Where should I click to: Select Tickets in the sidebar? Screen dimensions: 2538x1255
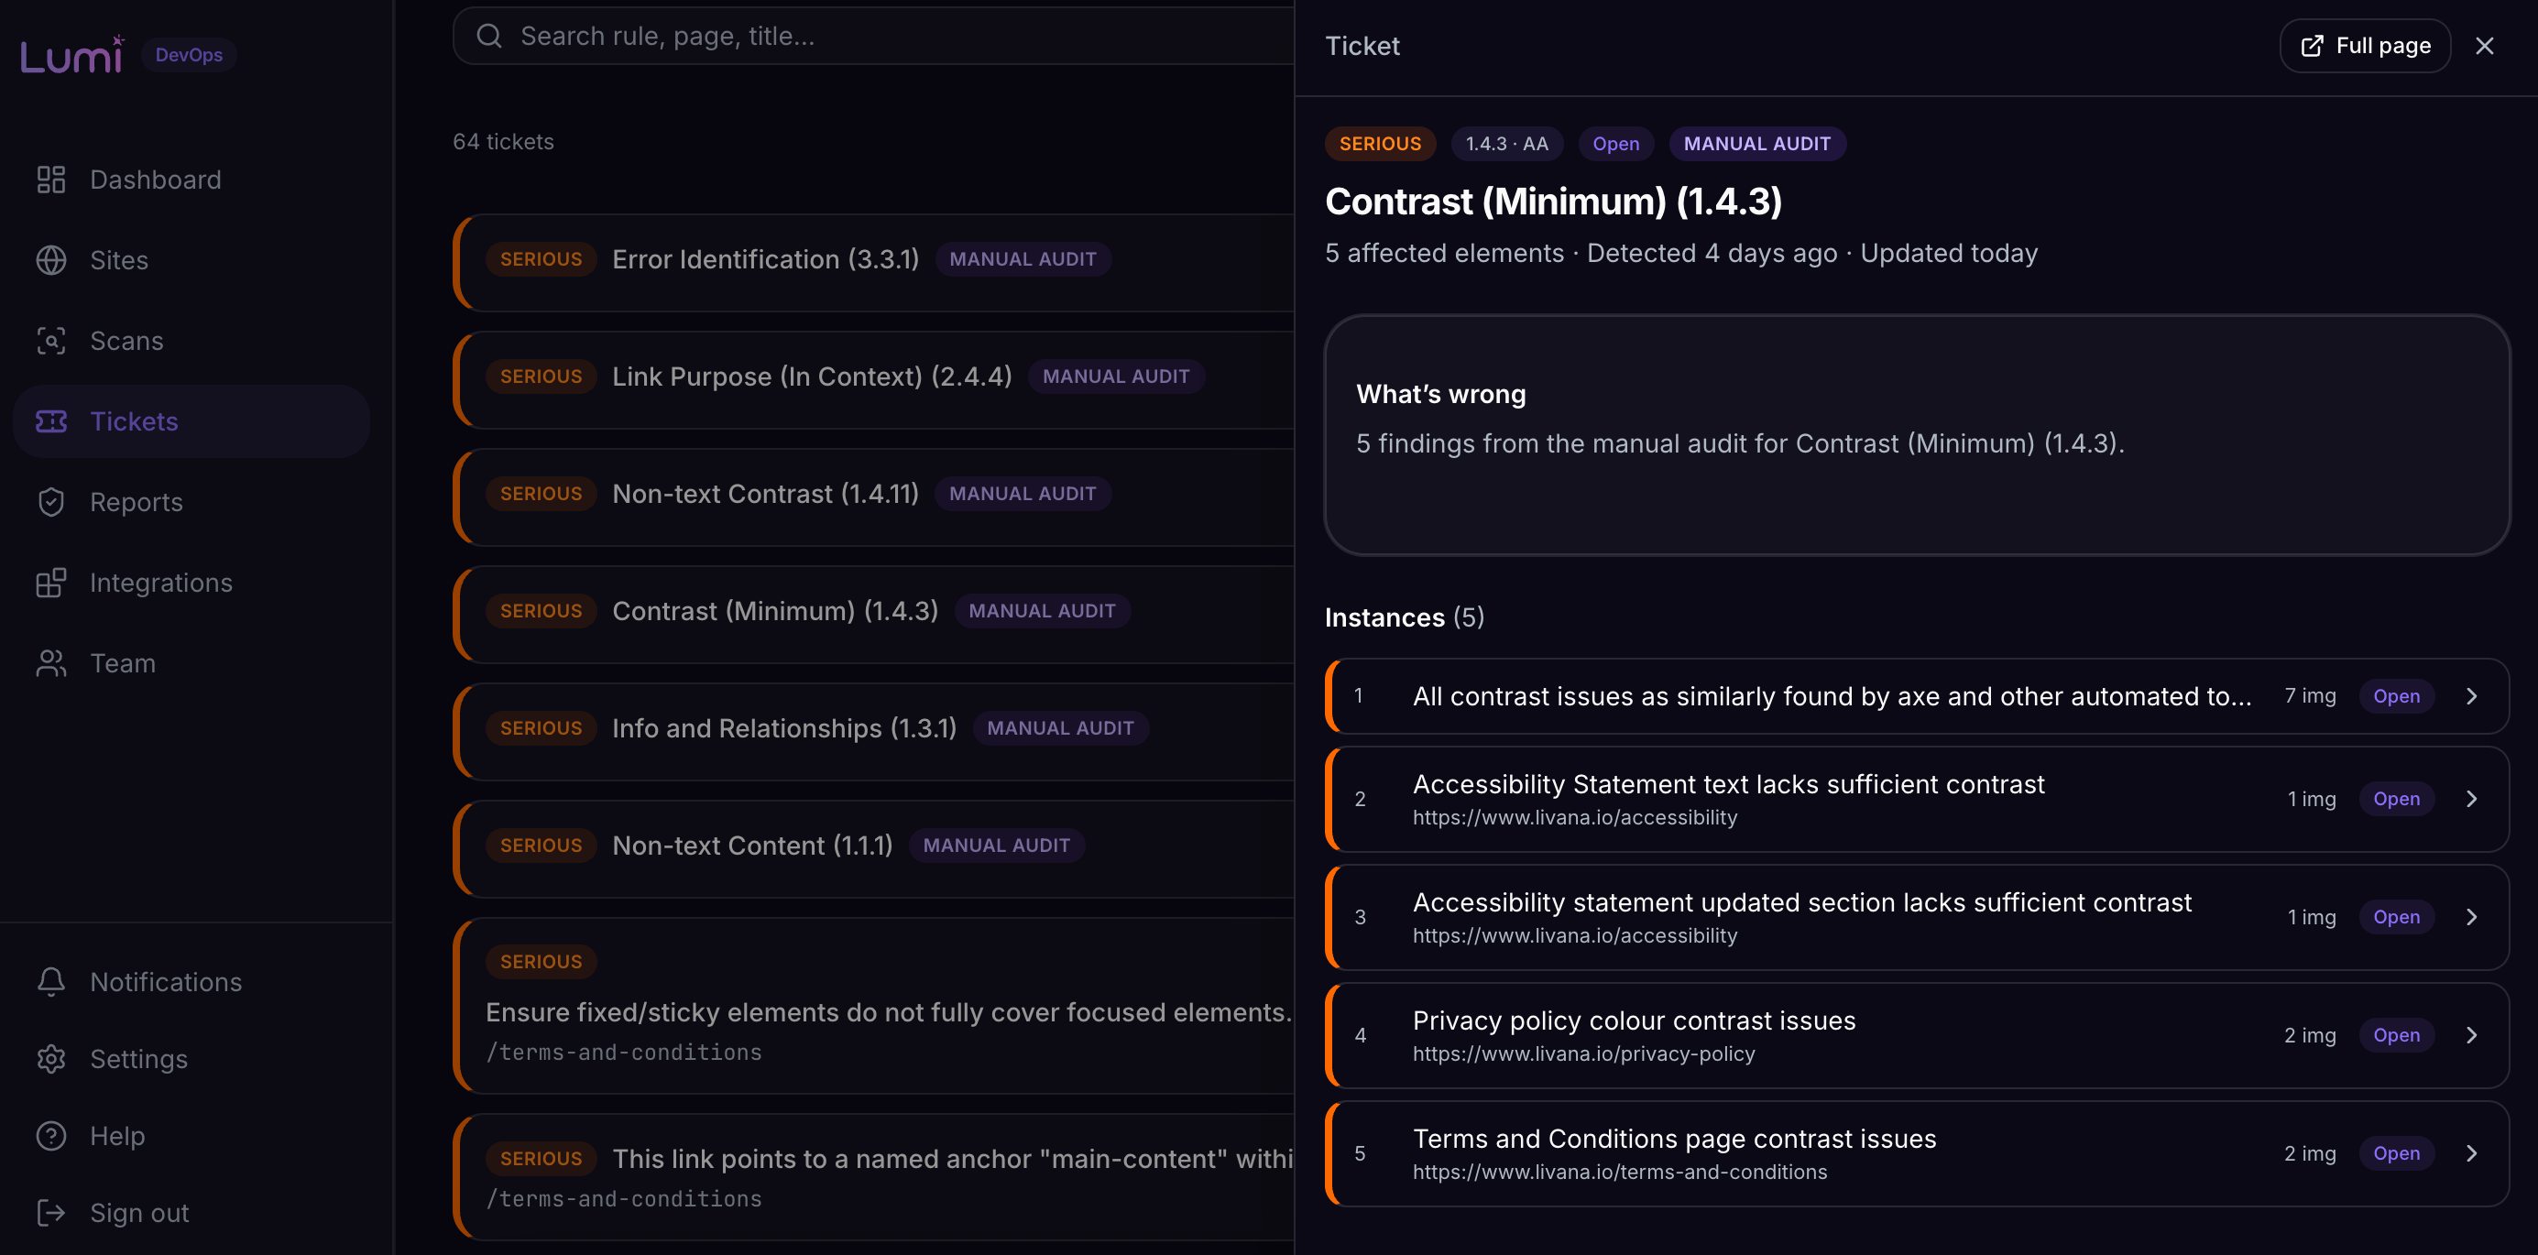click(191, 421)
